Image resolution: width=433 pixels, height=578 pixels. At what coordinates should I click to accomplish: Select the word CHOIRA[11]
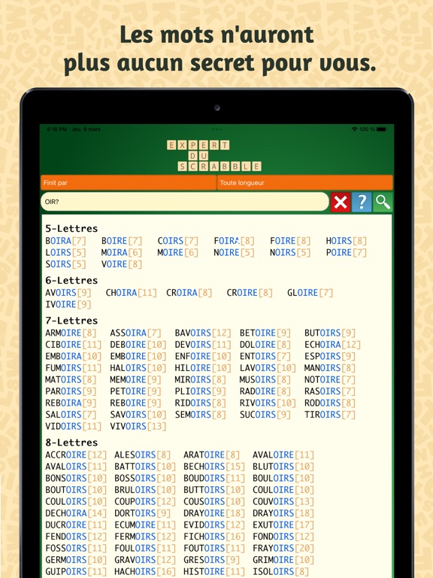(131, 293)
